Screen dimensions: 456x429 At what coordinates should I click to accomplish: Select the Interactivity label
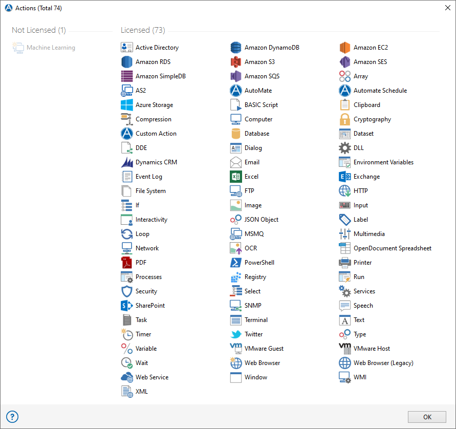(x=151, y=220)
